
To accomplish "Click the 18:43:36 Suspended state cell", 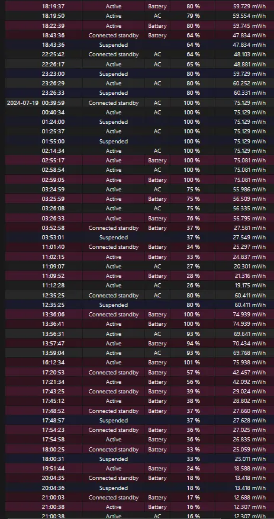I will [114, 44].
